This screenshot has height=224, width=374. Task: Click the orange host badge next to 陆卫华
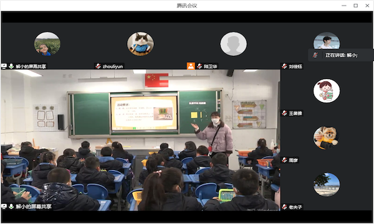191,66
